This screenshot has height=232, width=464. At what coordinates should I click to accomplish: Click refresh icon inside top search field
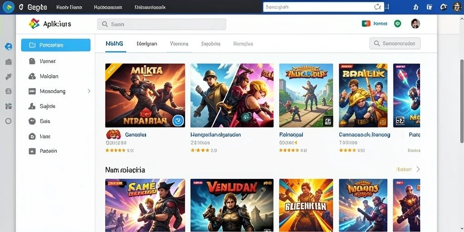(x=377, y=7)
